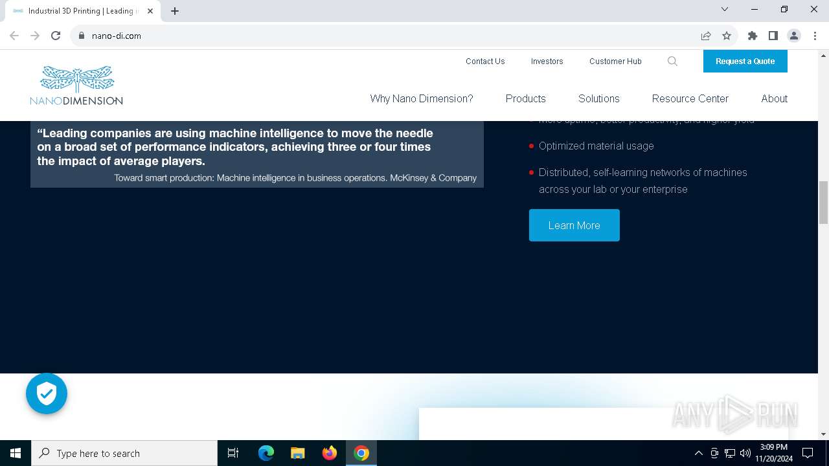Click the Learn More button
This screenshot has width=829, height=466.
[x=574, y=225]
